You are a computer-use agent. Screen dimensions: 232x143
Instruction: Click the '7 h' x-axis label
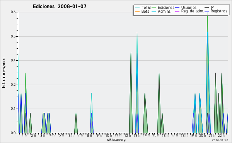click(x=80, y=135)
